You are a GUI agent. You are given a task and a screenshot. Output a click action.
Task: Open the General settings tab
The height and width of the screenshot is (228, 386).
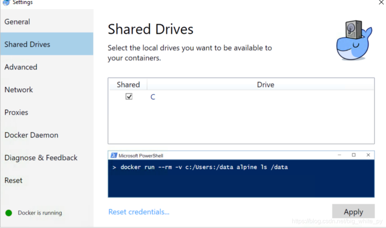click(47, 22)
